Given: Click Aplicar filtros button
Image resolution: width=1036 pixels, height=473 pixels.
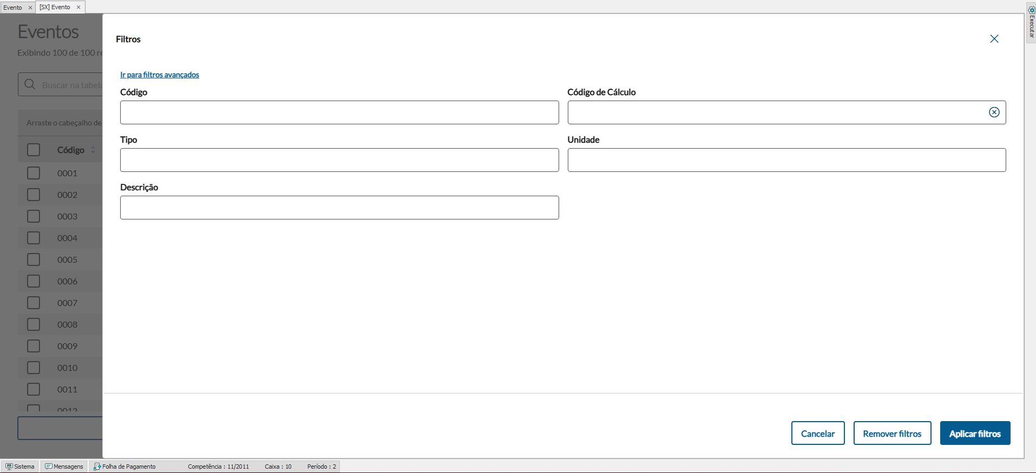Looking at the screenshot, I should (x=975, y=433).
